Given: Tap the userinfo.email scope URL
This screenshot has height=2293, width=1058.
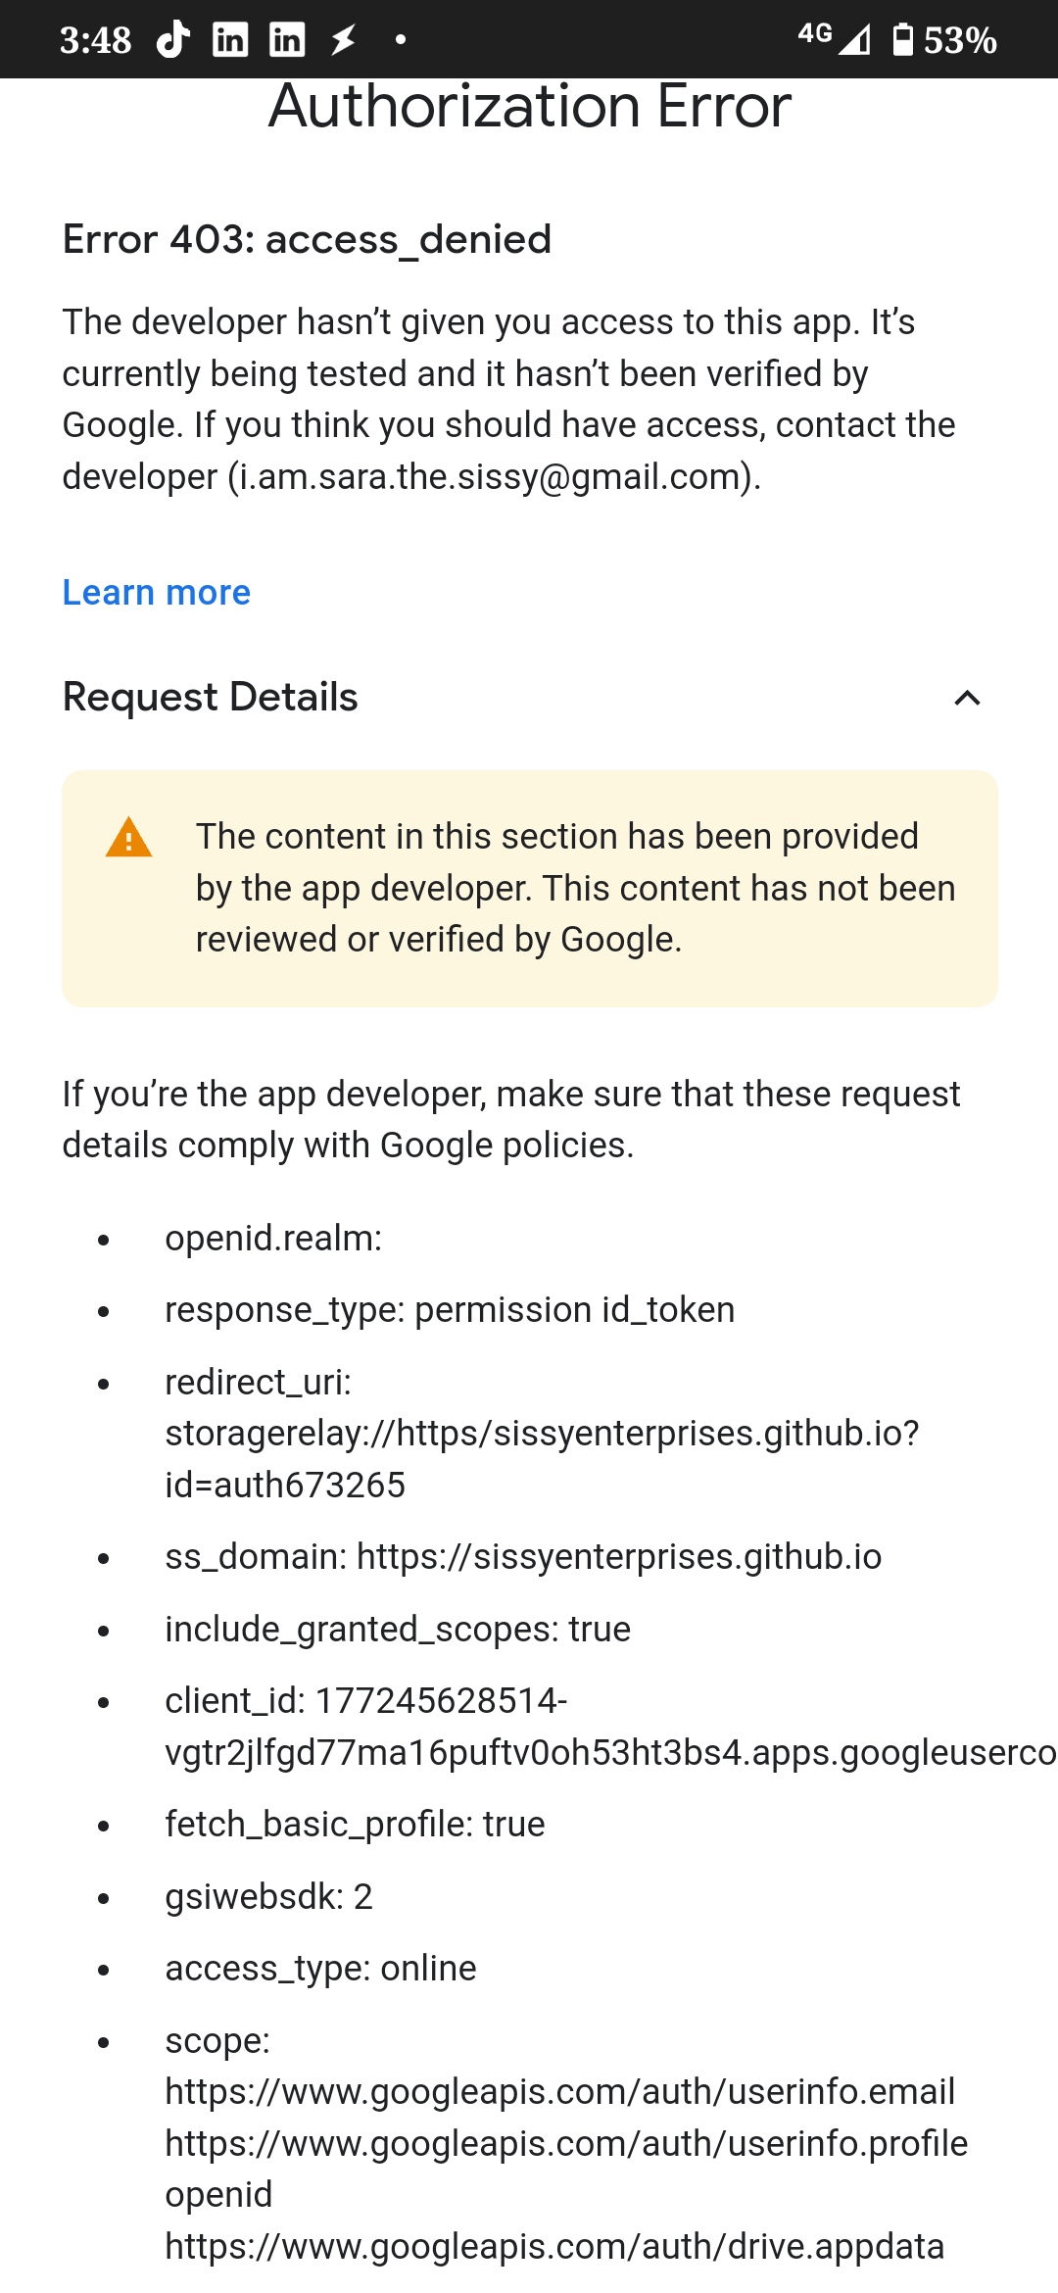Looking at the screenshot, I should (558, 2092).
